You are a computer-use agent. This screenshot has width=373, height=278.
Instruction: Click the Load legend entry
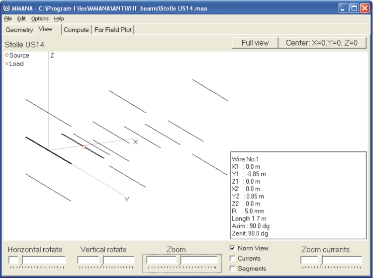point(14,64)
